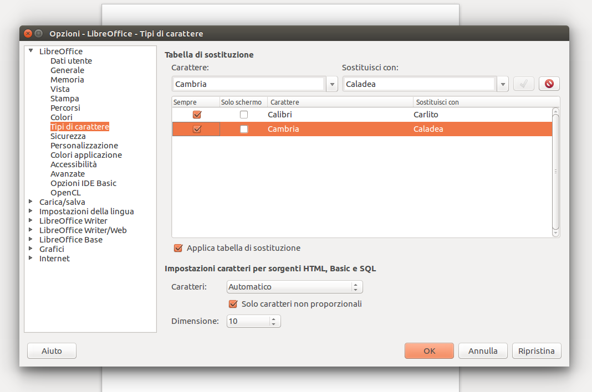This screenshot has width=592, height=392.
Task: Select Avanzate in options tree
Action: point(68,174)
